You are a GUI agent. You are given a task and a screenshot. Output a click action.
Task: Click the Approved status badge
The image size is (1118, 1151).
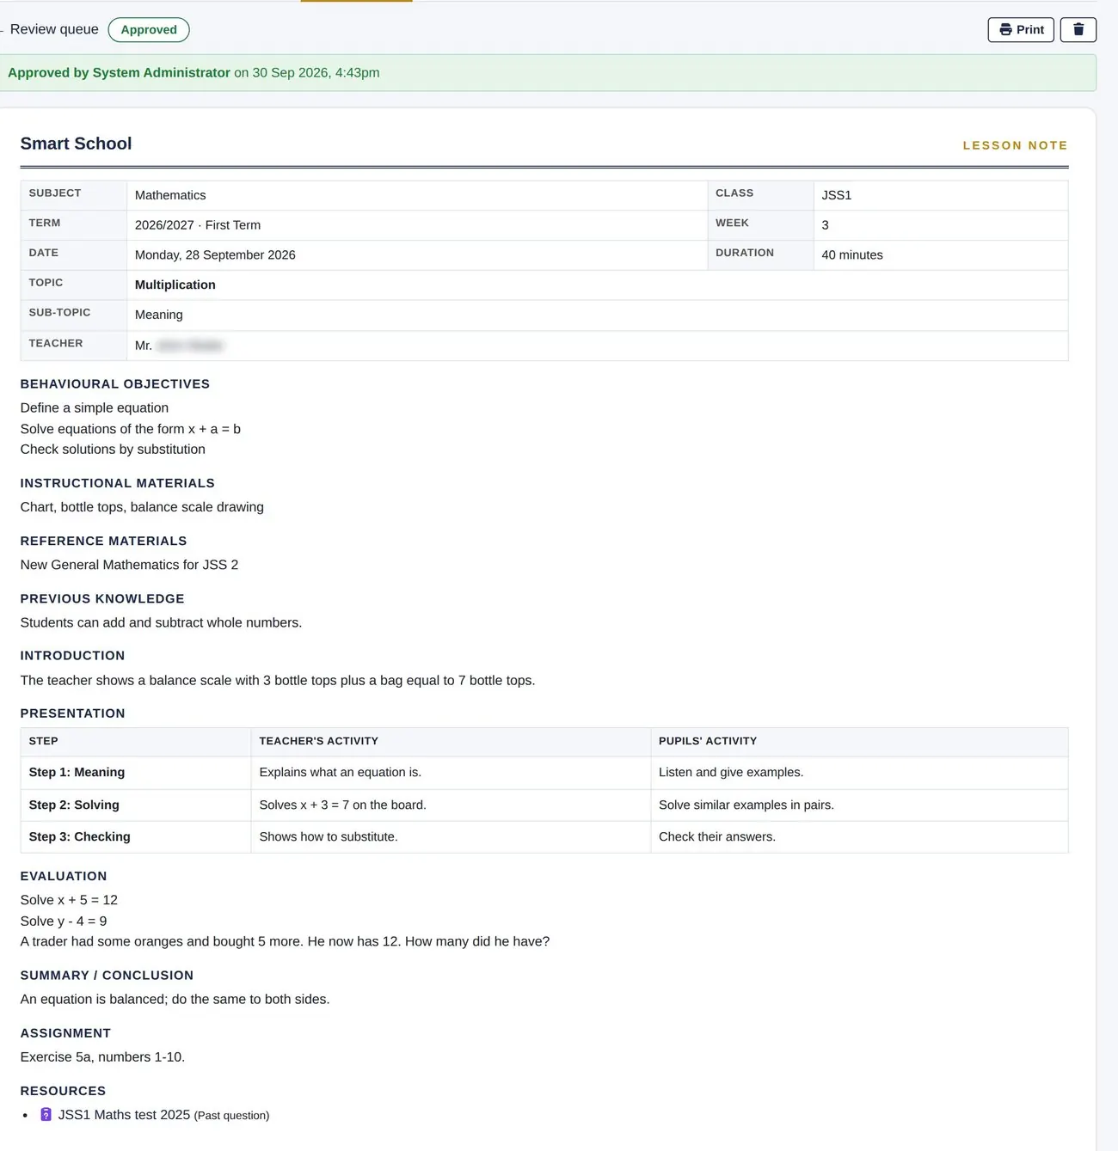pos(149,29)
